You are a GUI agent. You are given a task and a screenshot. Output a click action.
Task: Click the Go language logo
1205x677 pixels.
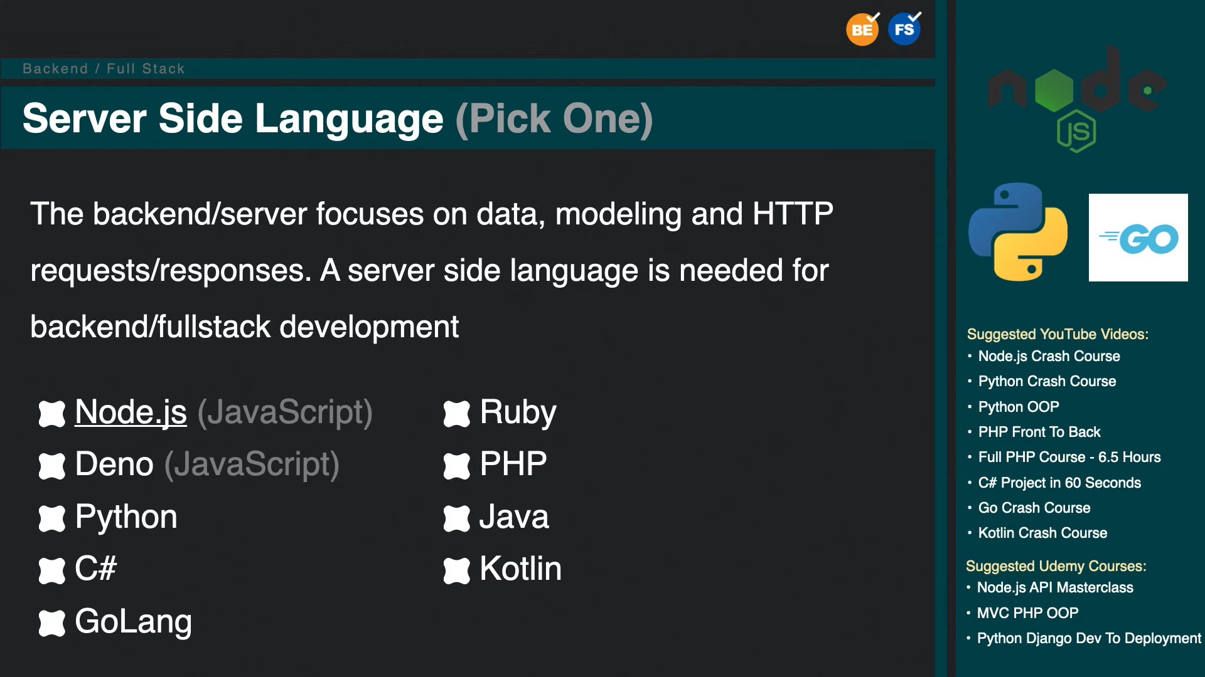(1138, 238)
